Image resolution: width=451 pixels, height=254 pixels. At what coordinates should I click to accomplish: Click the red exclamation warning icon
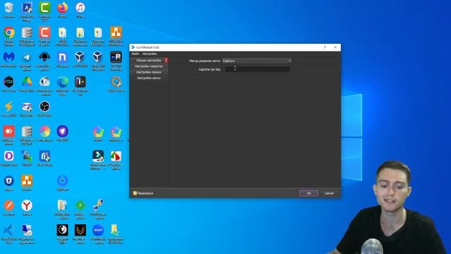pyautogui.click(x=166, y=60)
